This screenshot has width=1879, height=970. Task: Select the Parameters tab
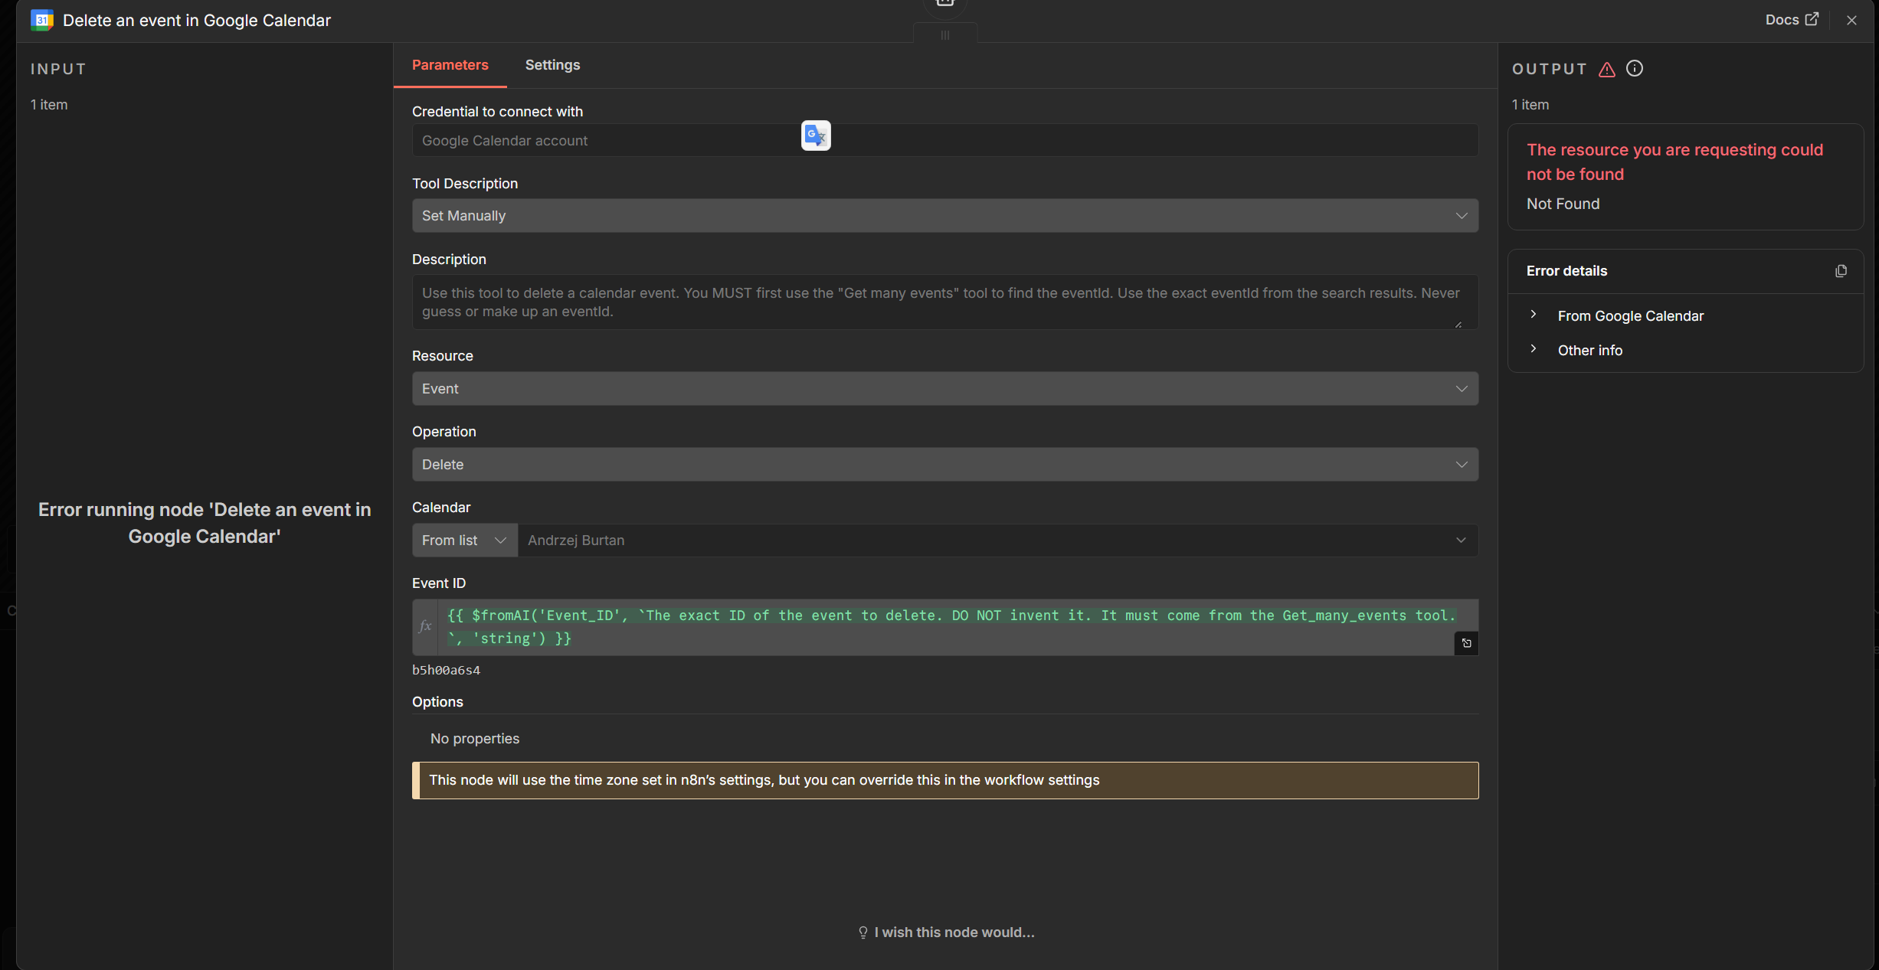450,65
